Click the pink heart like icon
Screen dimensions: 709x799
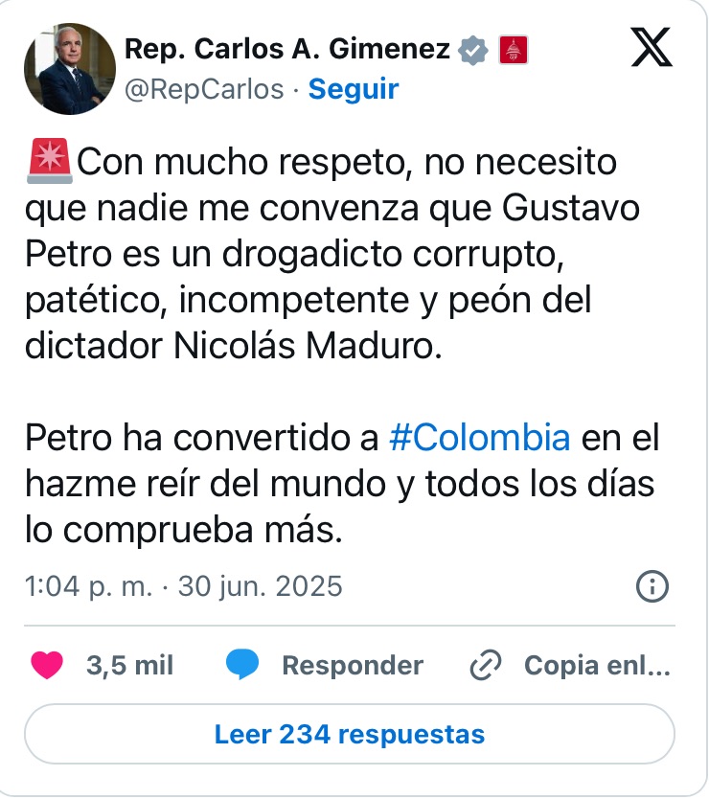[47, 665]
